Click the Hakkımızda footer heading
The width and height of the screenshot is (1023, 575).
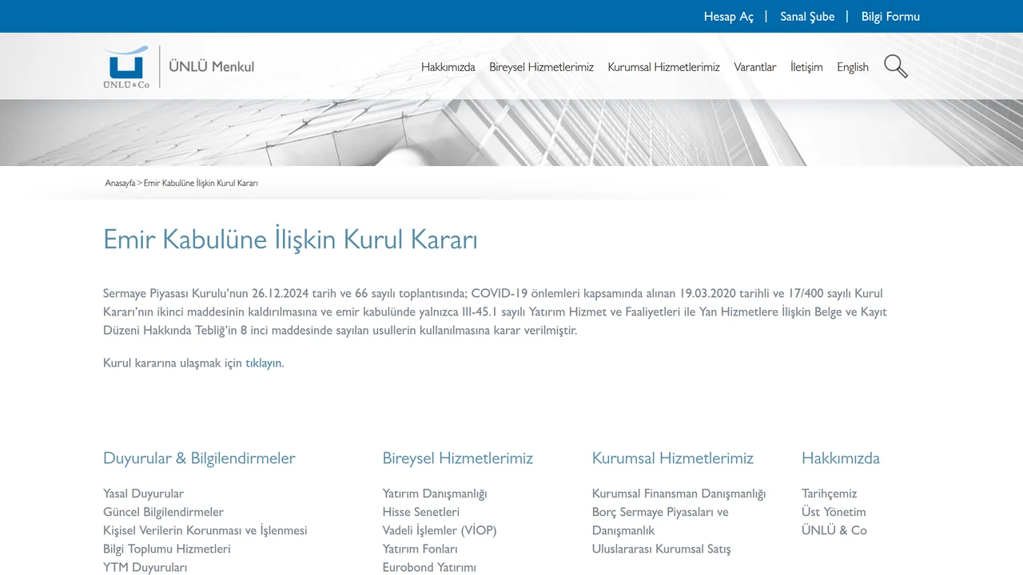coord(841,458)
